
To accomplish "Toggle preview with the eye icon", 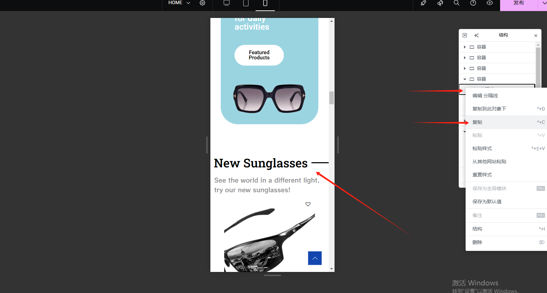I will pyautogui.click(x=490, y=3).
